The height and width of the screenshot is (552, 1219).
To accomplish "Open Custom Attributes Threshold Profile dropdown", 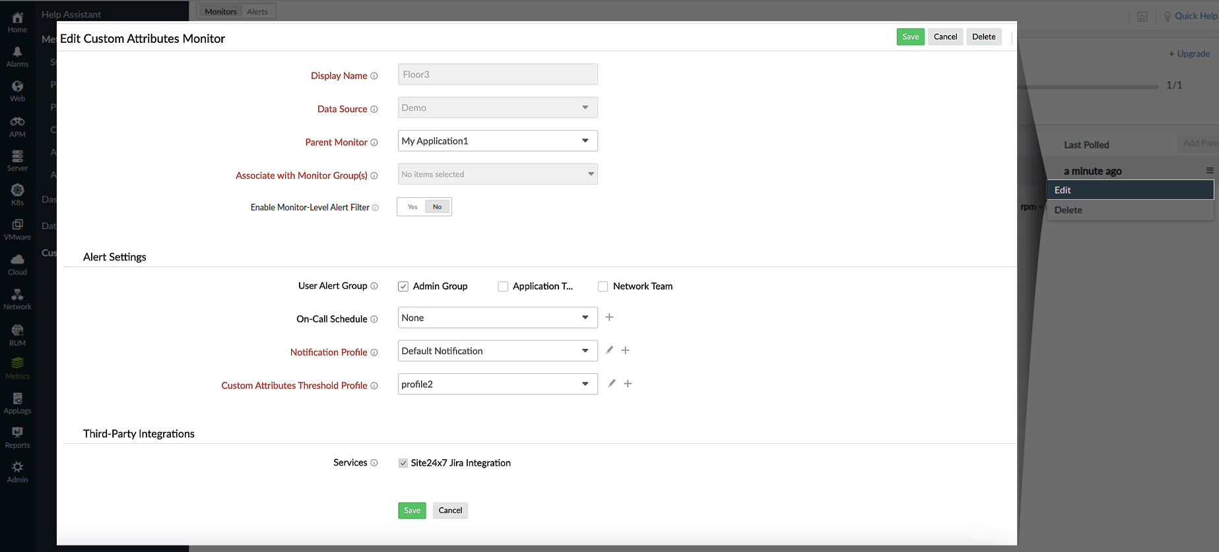I will coord(498,384).
